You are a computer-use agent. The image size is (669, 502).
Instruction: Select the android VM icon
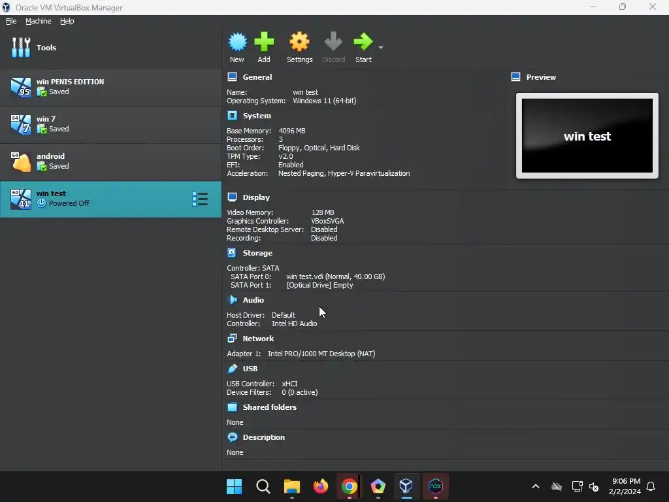click(x=21, y=162)
